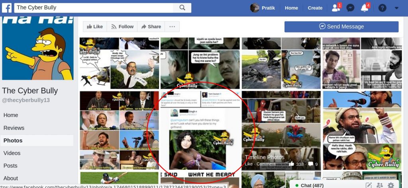Click in the search field
This screenshot has width=408, height=188.
point(94,8)
